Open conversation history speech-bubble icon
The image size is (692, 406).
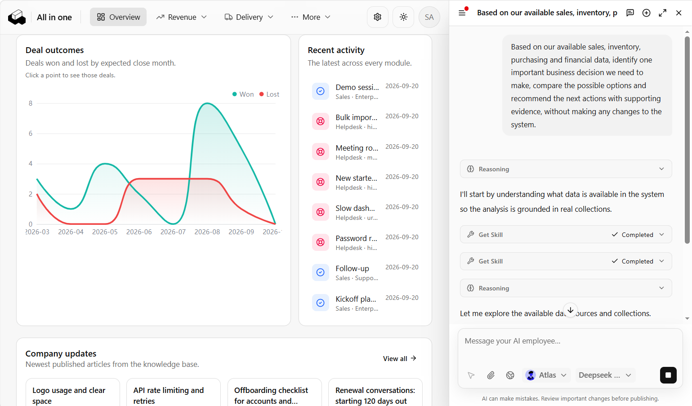coord(630,13)
